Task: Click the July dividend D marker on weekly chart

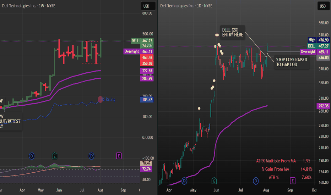Action: [91, 156]
